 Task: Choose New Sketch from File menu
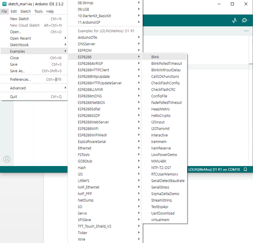pos(34,19)
